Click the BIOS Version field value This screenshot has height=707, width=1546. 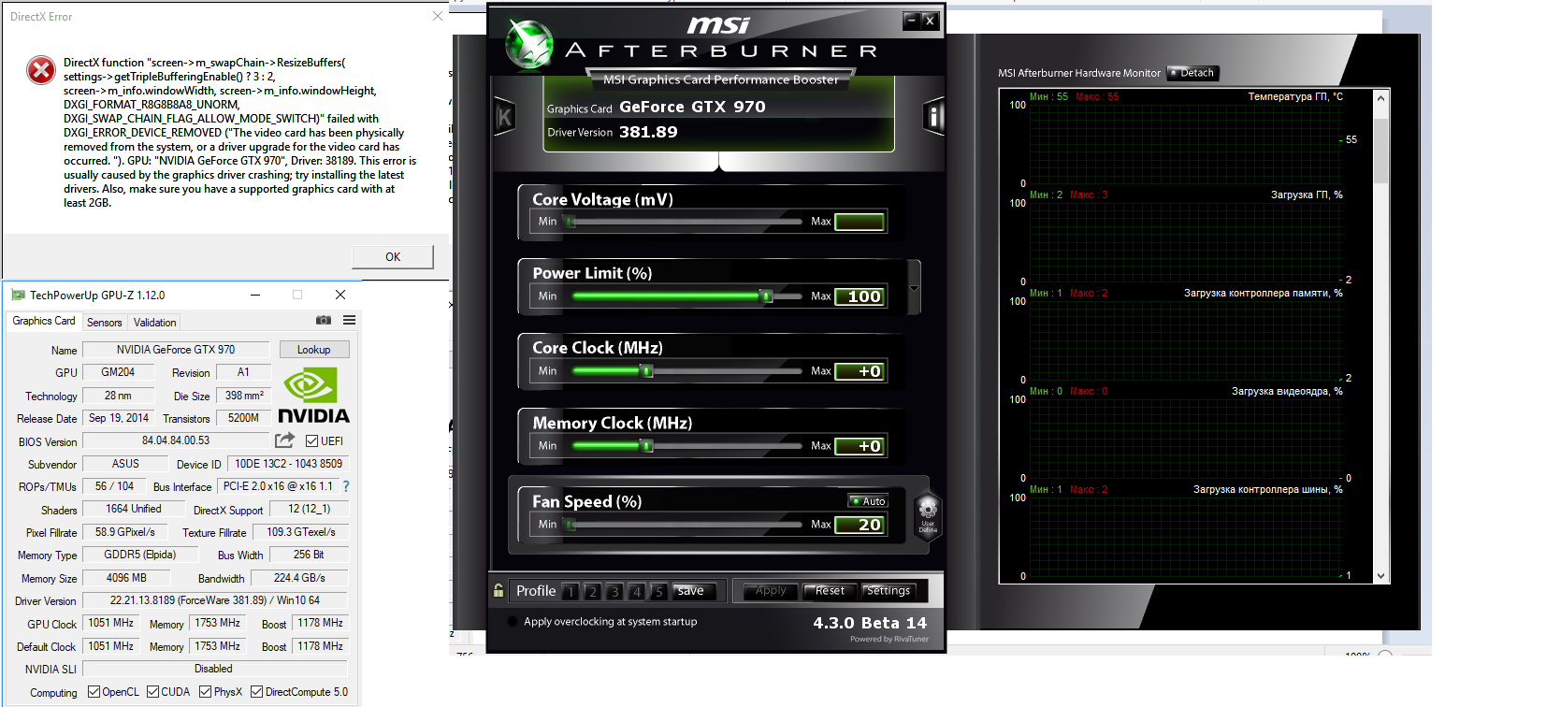coord(176,440)
